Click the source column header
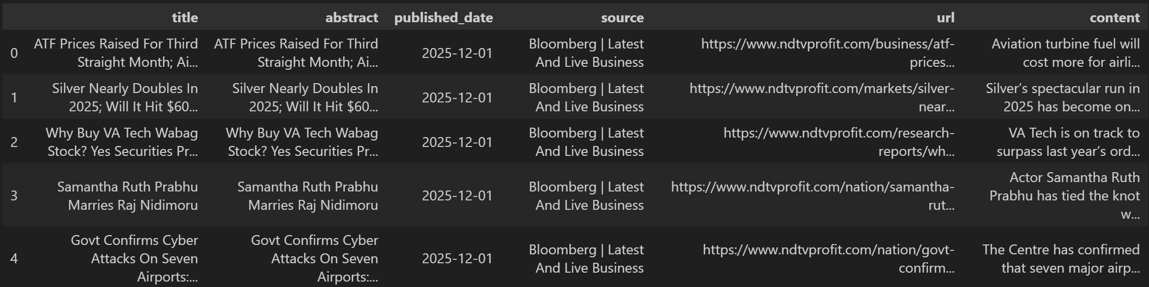This screenshot has height=287, width=1149. [x=622, y=18]
